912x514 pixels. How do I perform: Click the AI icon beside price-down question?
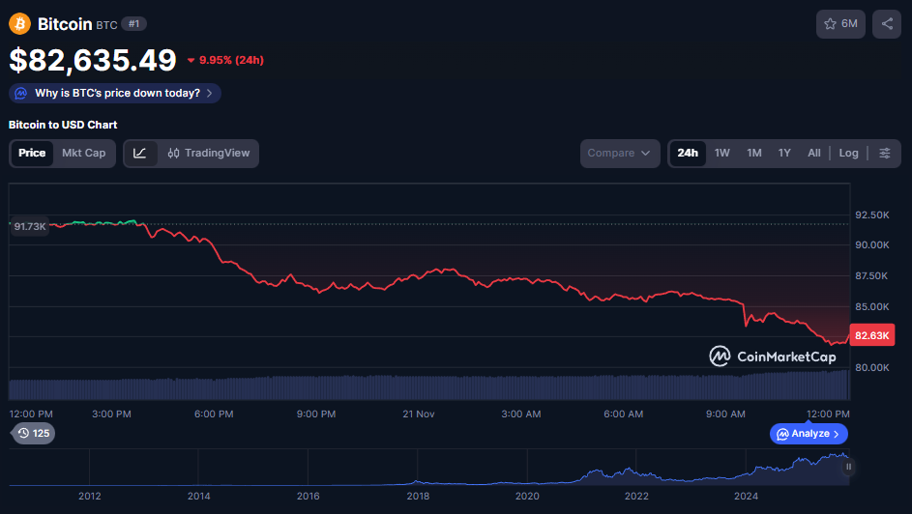(x=21, y=93)
